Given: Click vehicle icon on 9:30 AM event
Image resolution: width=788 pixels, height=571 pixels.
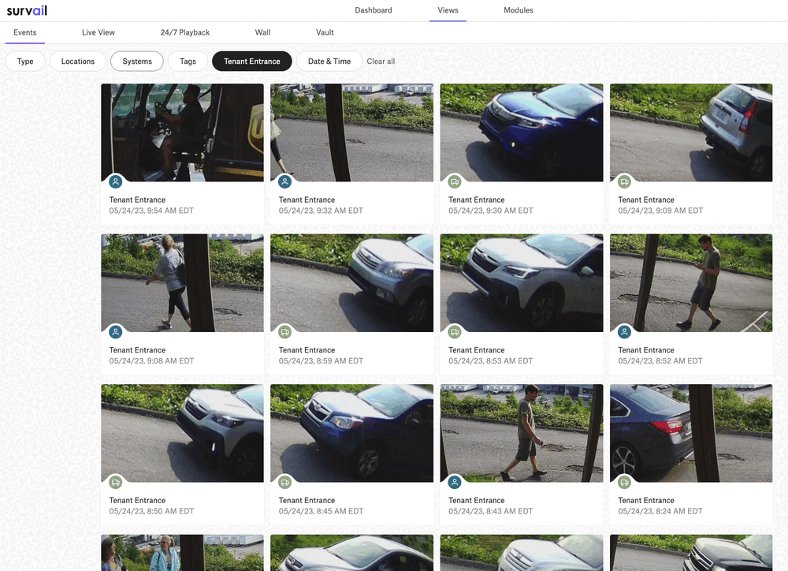Looking at the screenshot, I should [x=455, y=181].
